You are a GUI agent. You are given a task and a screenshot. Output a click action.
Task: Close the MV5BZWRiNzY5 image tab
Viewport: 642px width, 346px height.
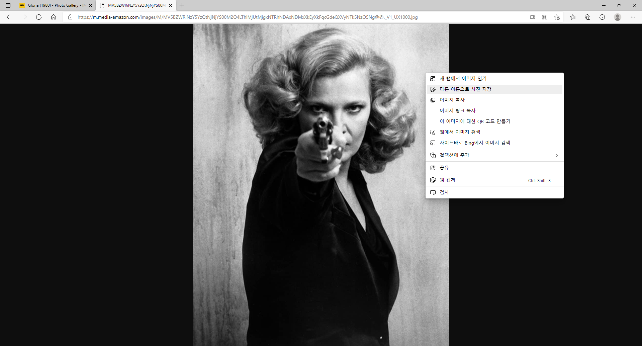[171, 5]
